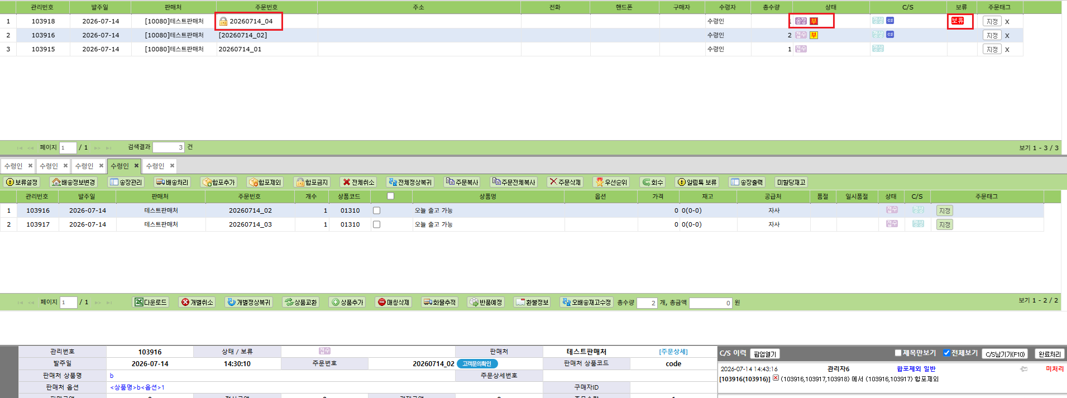Click 화물추적 cargo tracking button
The height and width of the screenshot is (398, 1067).
pyautogui.click(x=439, y=302)
